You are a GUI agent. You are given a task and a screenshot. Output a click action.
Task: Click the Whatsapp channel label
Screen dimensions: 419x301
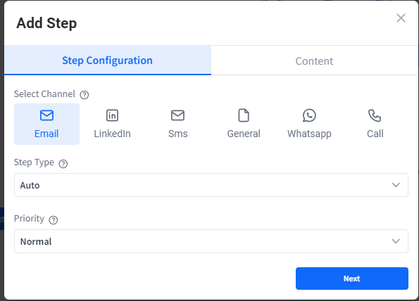(309, 134)
